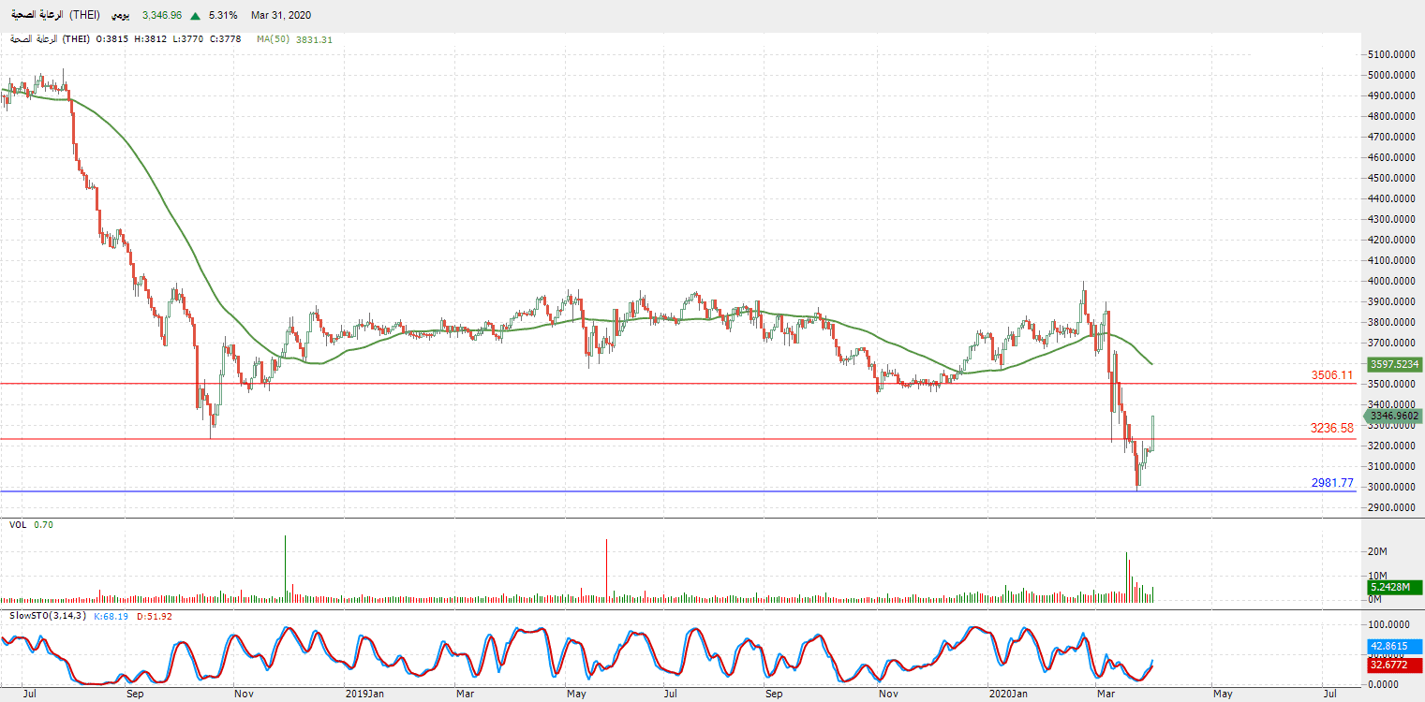The image size is (1425, 702).
Task: Click the green up-arrow change indicator
Action: coord(195,16)
